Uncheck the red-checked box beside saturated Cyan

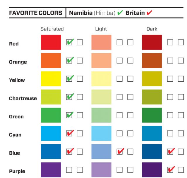[69, 133]
